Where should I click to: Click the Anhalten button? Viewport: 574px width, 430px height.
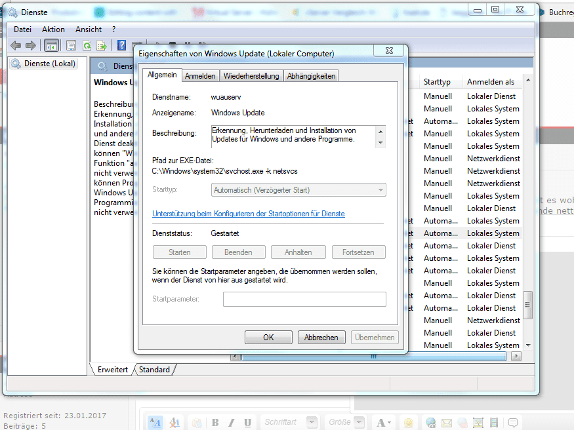click(298, 252)
